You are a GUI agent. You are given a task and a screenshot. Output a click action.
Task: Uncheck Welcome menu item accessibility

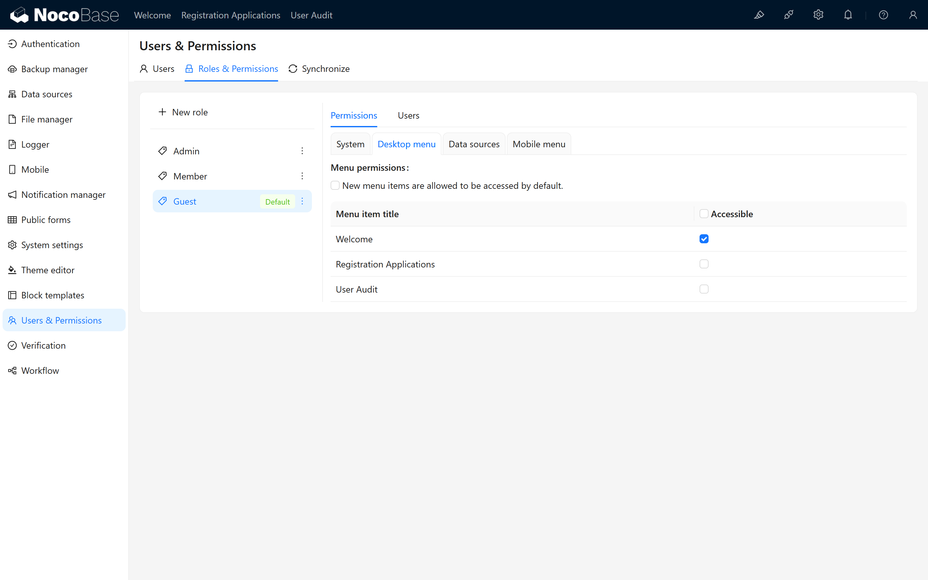point(704,239)
